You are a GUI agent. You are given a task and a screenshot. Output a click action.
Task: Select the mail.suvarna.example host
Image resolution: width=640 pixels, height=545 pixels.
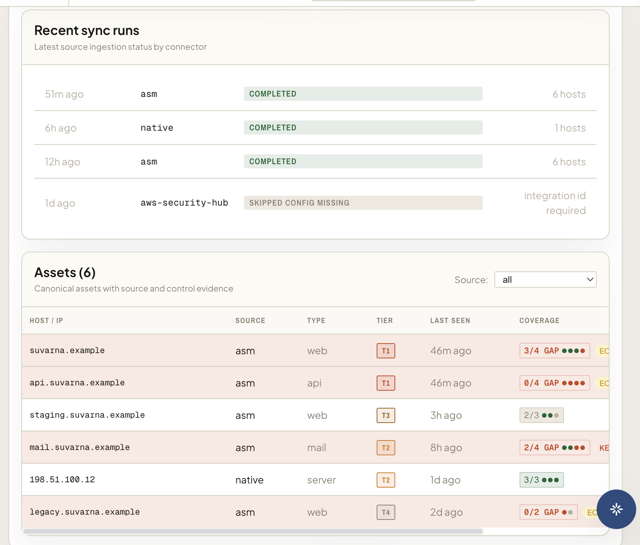coord(79,447)
